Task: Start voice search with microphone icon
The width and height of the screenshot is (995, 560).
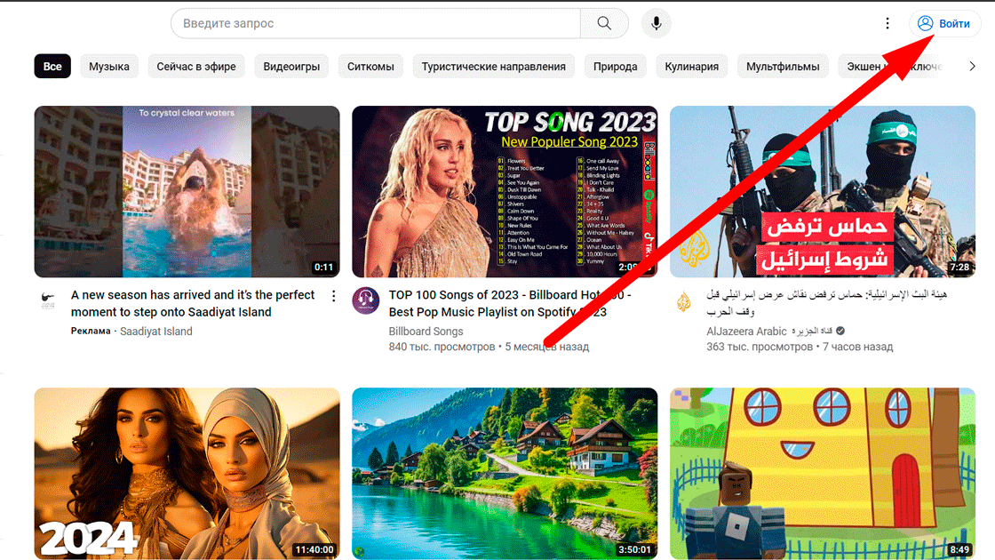Action: [657, 23]
